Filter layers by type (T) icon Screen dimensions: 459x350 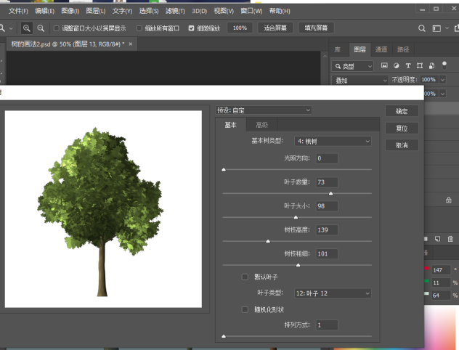click(x=408, y=66)
